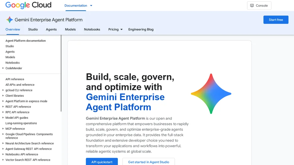The image size is (294, 165).
Task: Expand Google Cloud Pipelines Components reference arrow
Action: point(3,134)
